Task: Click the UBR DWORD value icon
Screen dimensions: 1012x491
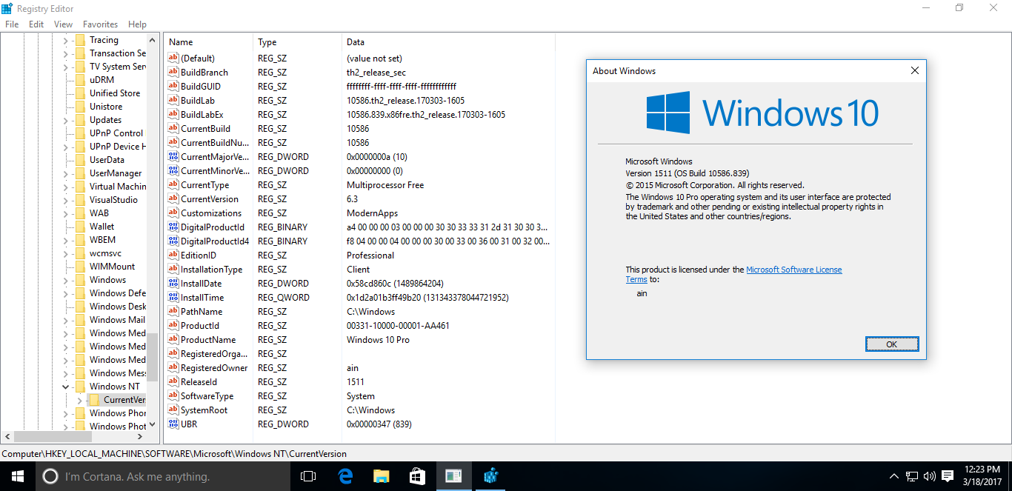Action: 173,424
